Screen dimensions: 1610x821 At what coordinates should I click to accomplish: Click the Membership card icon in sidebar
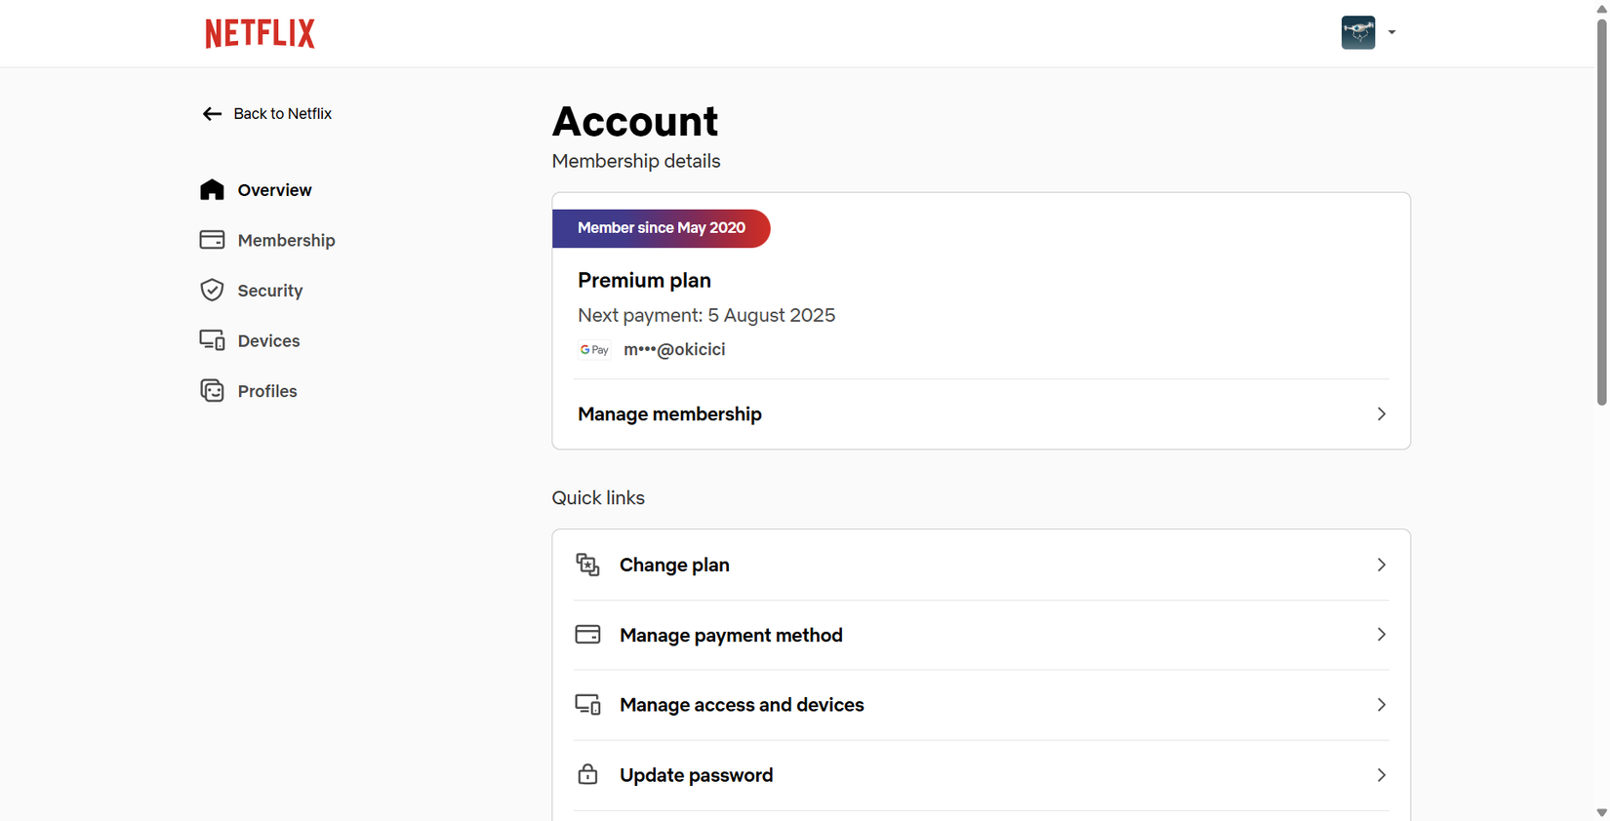click(212, 240)
